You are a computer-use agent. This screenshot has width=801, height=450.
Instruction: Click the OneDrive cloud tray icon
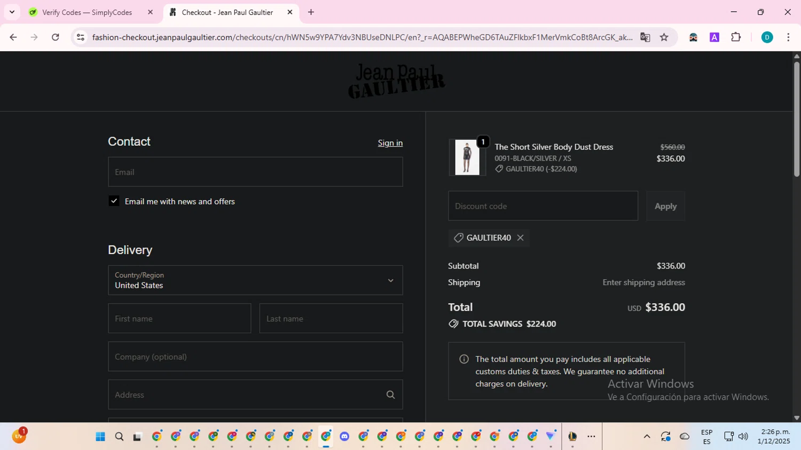point(685,437)
